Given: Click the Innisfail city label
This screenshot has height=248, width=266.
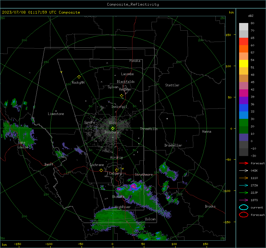Looking at the screenshot, I should click(119, 107).
